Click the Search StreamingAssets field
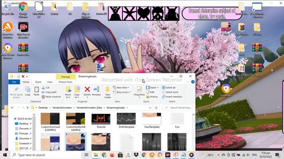The image size is (284, 159). click(x=177, y=108)
